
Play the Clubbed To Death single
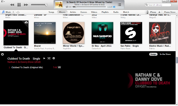click(44, 58)
